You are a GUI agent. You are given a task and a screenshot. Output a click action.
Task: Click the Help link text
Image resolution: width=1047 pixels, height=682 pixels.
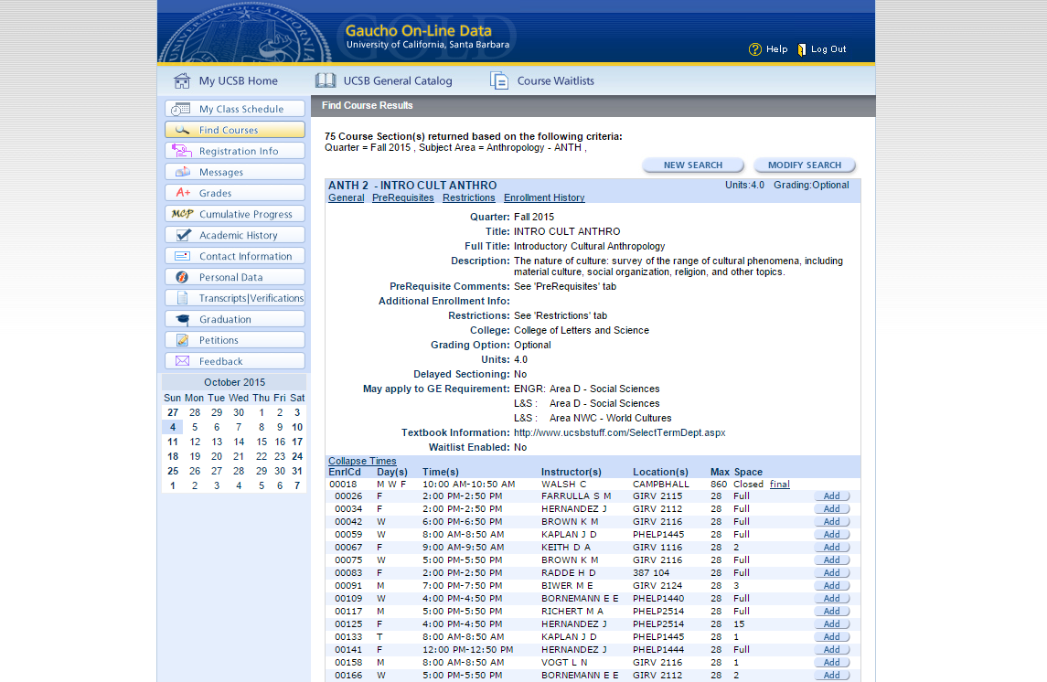(x=776, y=49)
